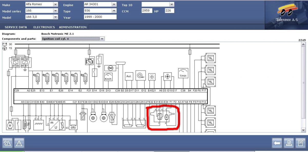Select the 1/min tachometer symbol
Viewport: 308px width, 152px height.
click(183, 73)
